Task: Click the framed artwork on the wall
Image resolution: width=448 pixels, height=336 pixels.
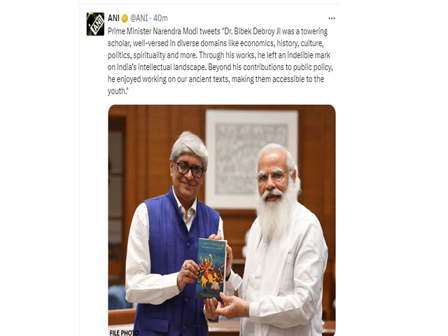Action: tap(251, 157)
